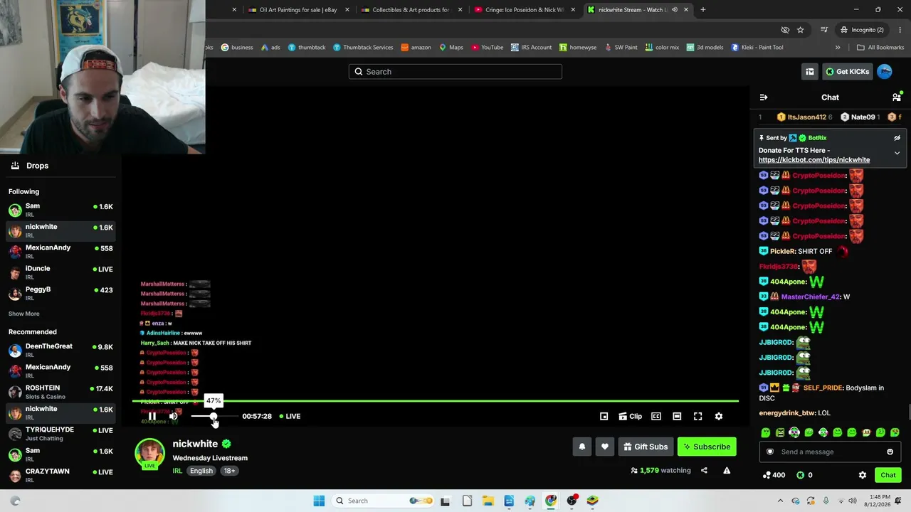Hide the pinned BotRix message

click(897, 138)
